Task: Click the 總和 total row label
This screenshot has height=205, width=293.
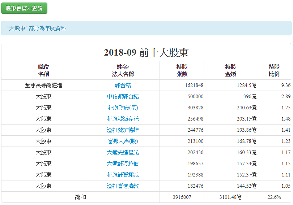Action: tap(81, 197)
